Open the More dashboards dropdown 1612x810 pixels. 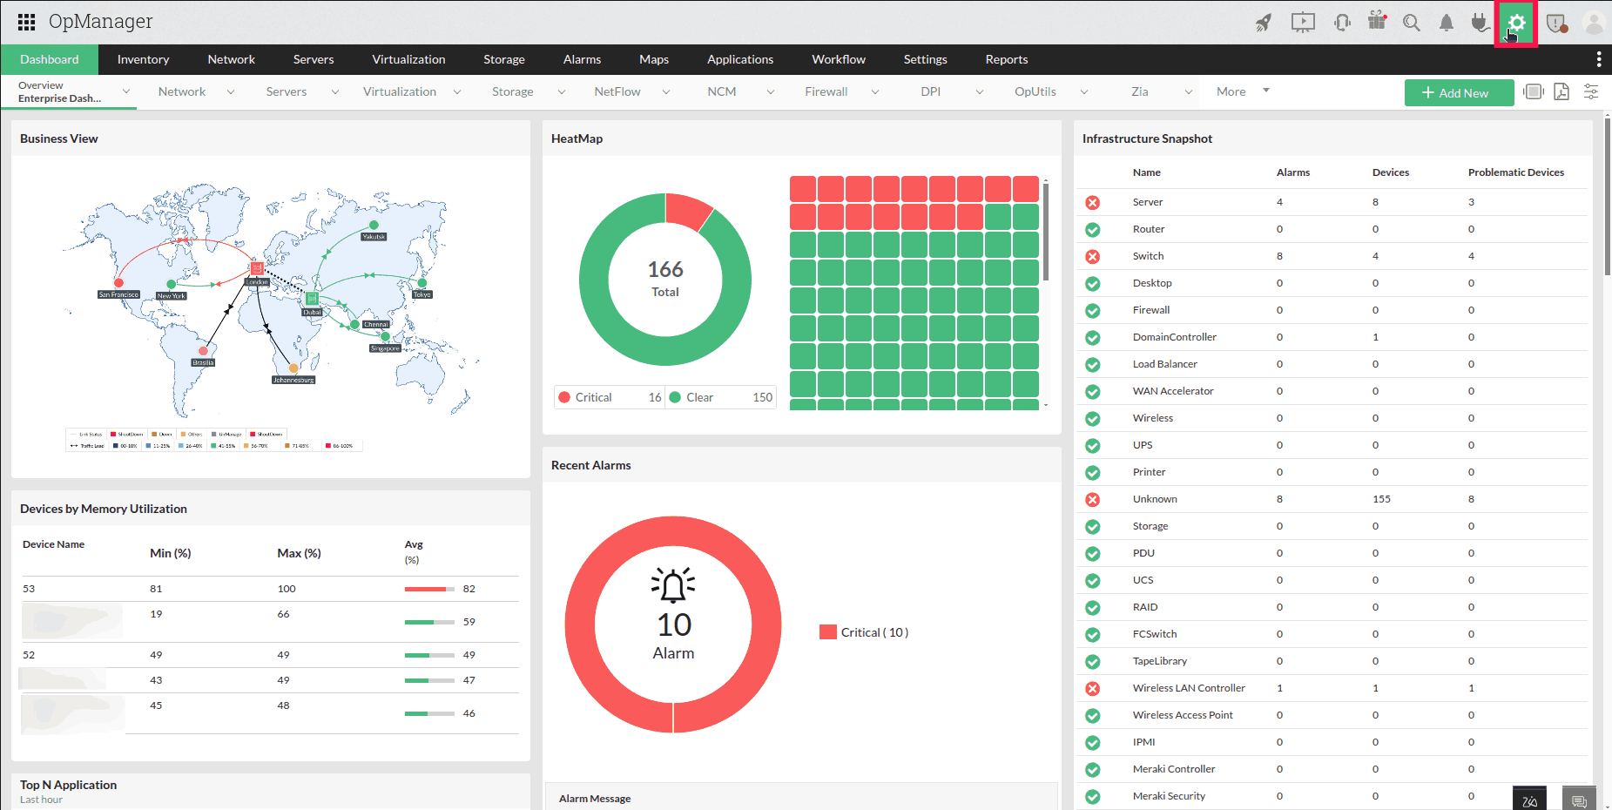1243,91
